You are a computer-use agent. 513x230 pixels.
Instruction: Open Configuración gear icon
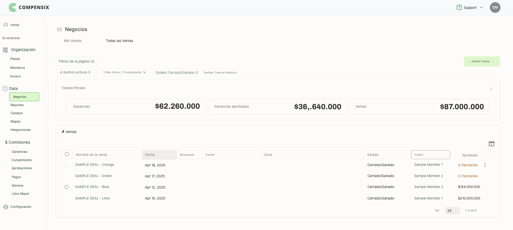6,207
